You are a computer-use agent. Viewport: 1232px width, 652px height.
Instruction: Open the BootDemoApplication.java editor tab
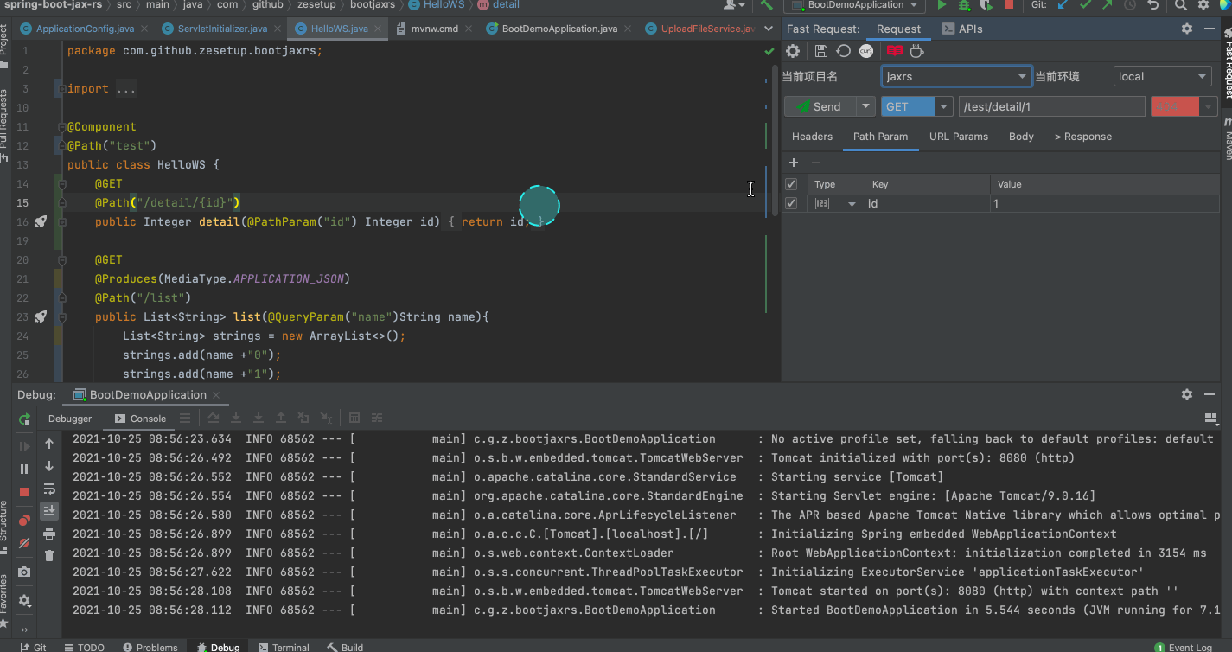pyautogui.click(x=559, y=29)
